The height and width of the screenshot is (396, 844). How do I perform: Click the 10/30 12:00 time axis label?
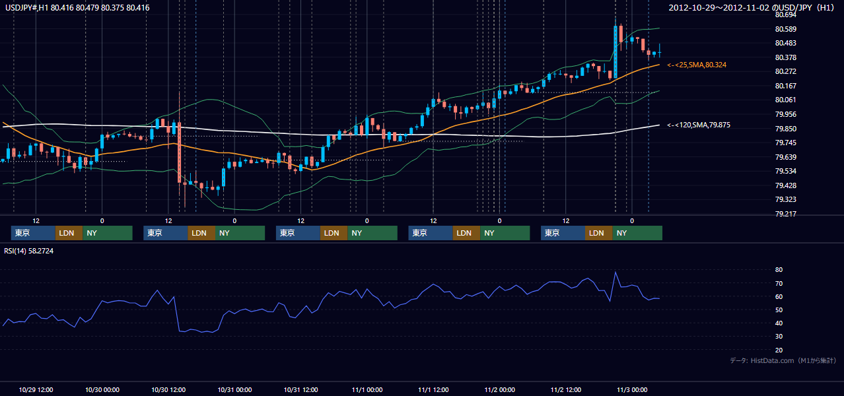168,389
